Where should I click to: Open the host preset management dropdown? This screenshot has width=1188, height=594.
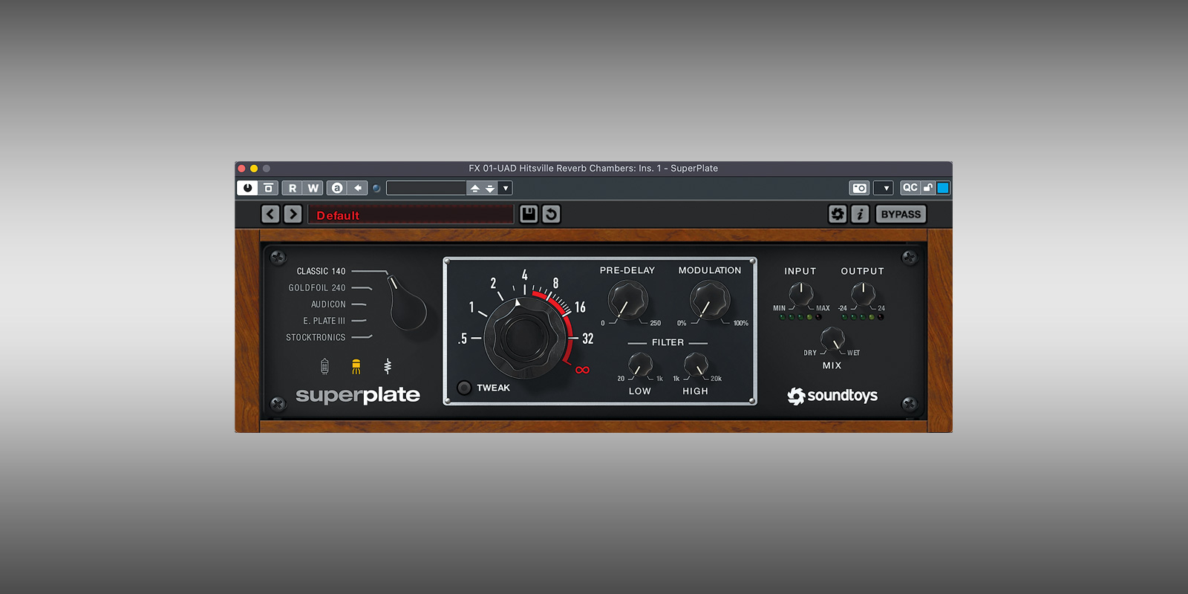point(506,189)
